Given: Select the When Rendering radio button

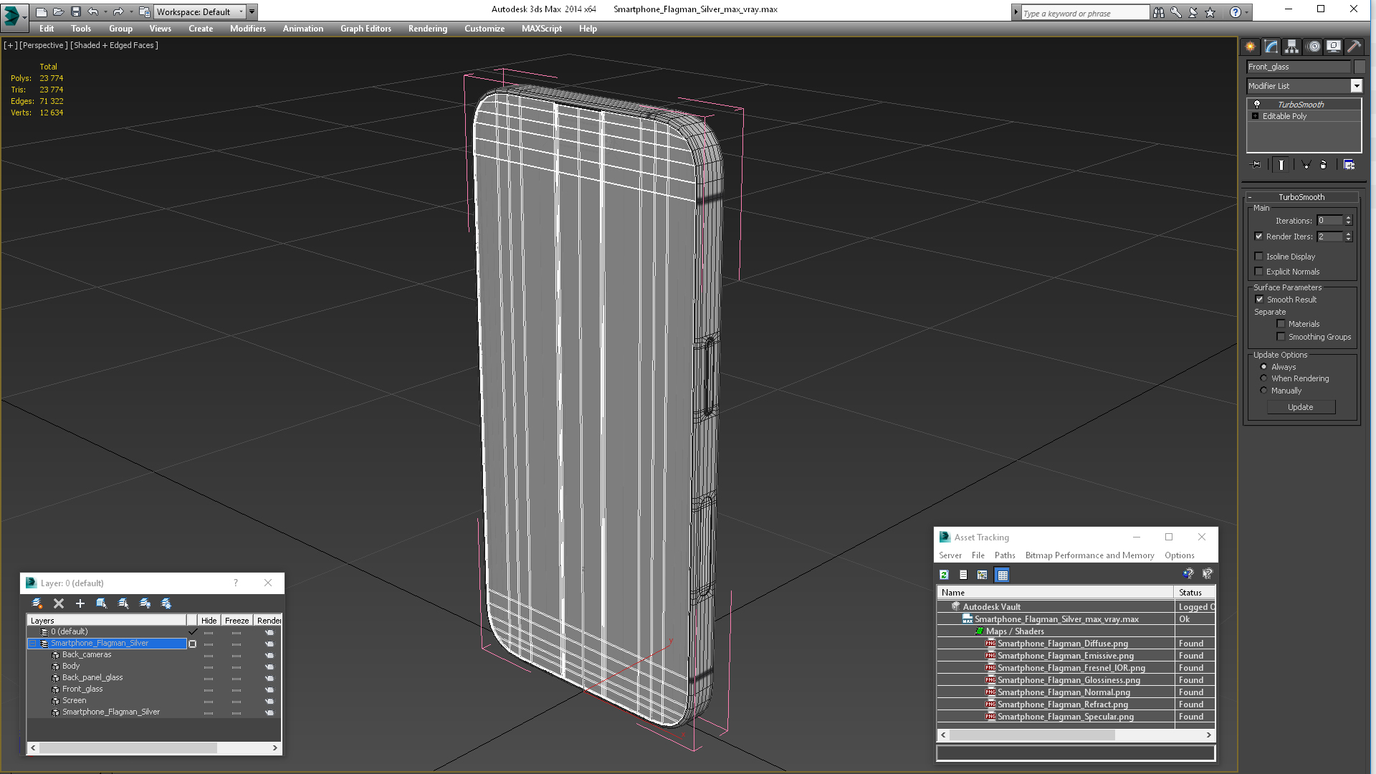Looking at the screenshot, I should tap(1263, 378).
